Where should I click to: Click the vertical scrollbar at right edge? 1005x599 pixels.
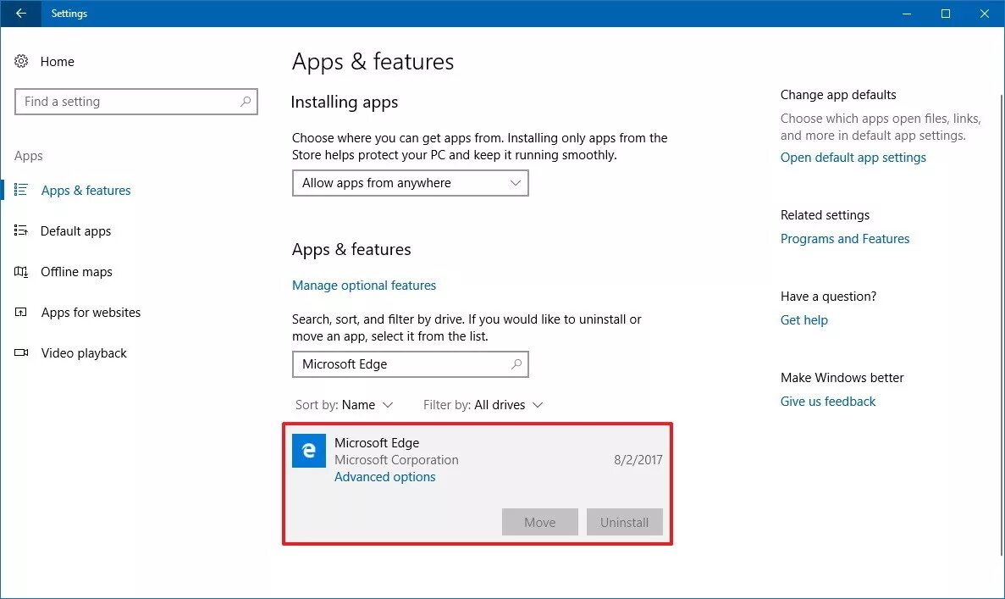(x=1001, y=324)
